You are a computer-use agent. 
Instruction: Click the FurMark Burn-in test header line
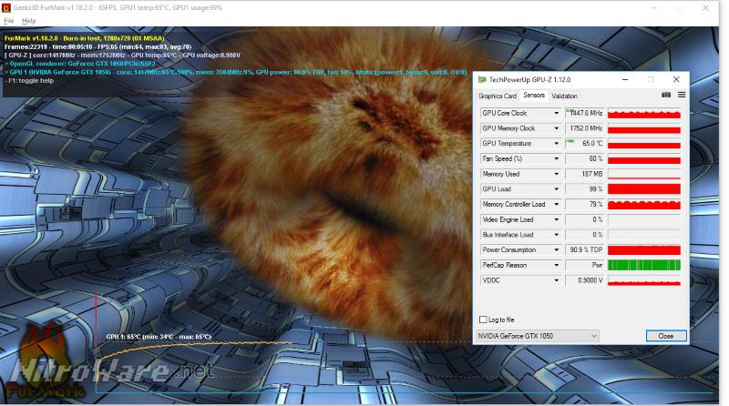[85, 38]
